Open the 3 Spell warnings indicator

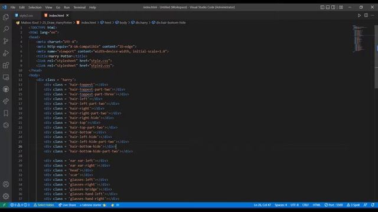pos(353,205)
